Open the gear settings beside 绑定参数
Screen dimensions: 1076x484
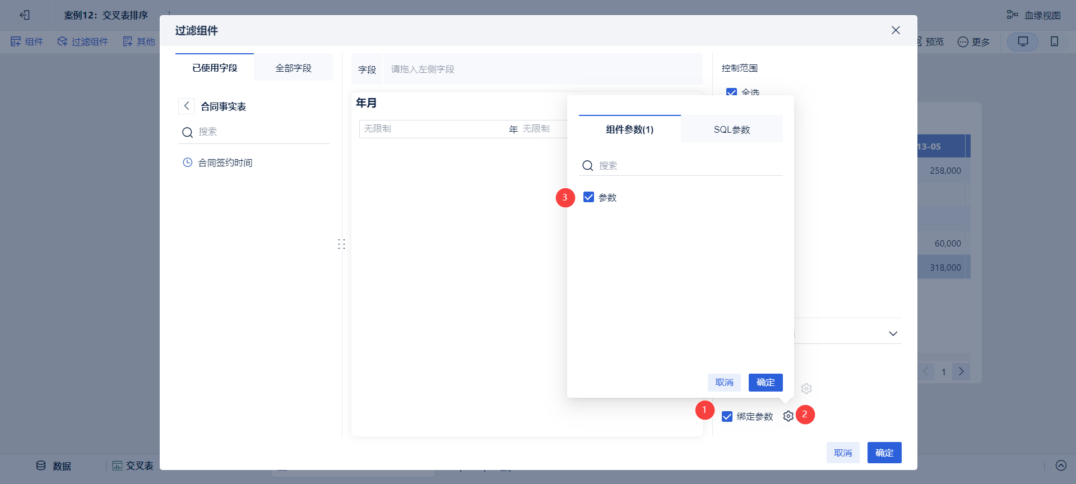pyautogui.click(x=788, y=416)
